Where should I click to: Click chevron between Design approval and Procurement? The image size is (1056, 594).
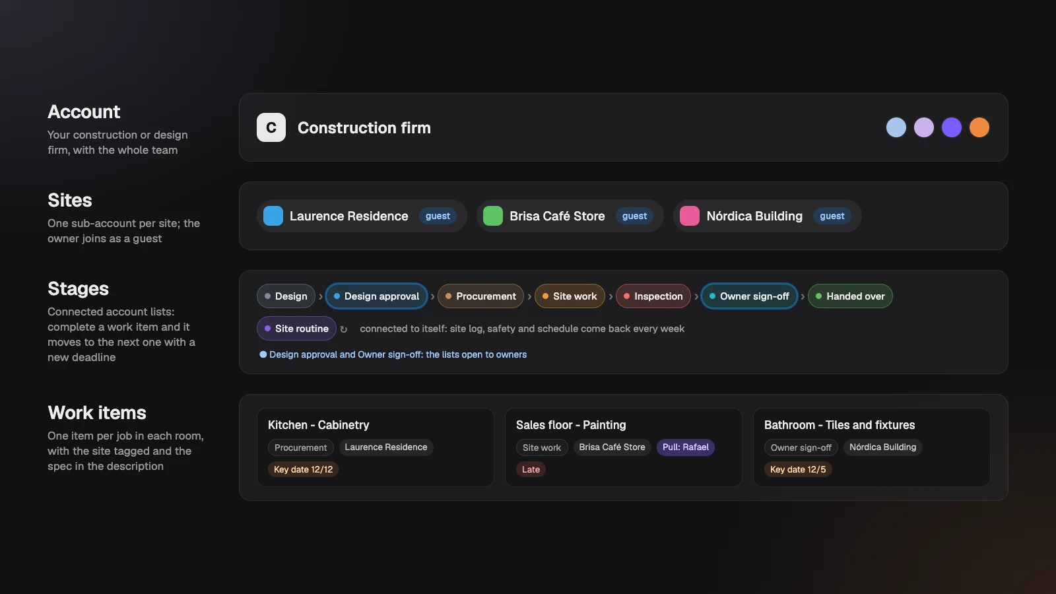(432, 297)
